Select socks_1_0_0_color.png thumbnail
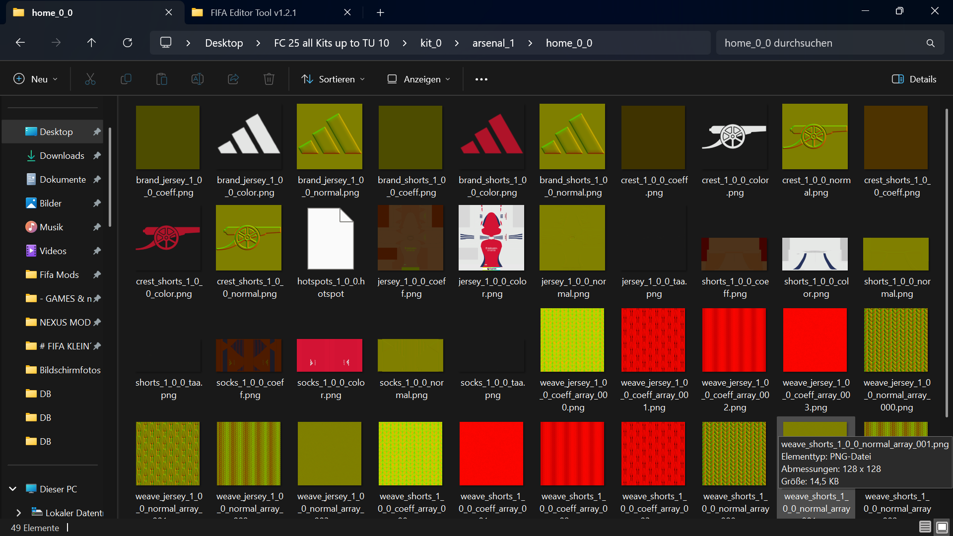The width and height of the screenshot is (953, 536). click(330, 355)
